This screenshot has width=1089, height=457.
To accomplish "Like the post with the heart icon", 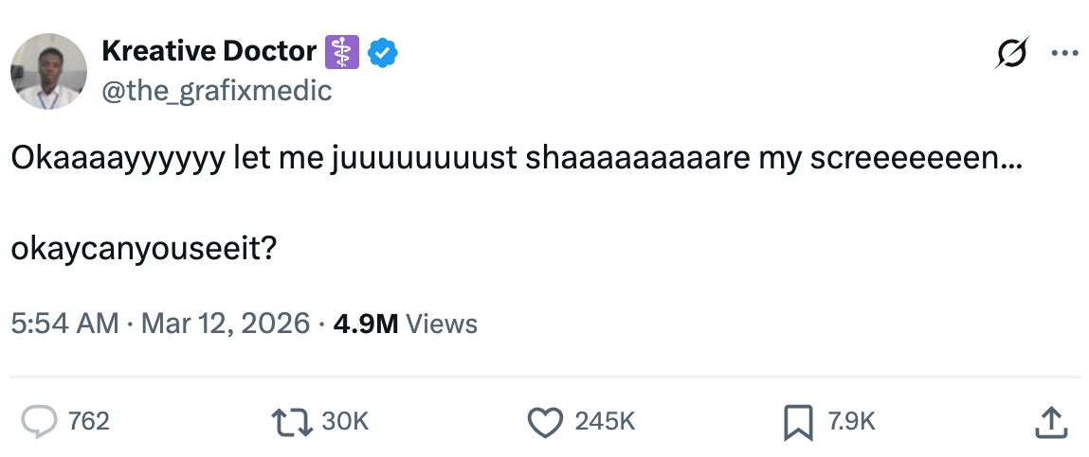I will point(545,421).
